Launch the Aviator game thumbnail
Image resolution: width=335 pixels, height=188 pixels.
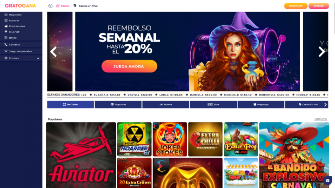tap(81, 155)
